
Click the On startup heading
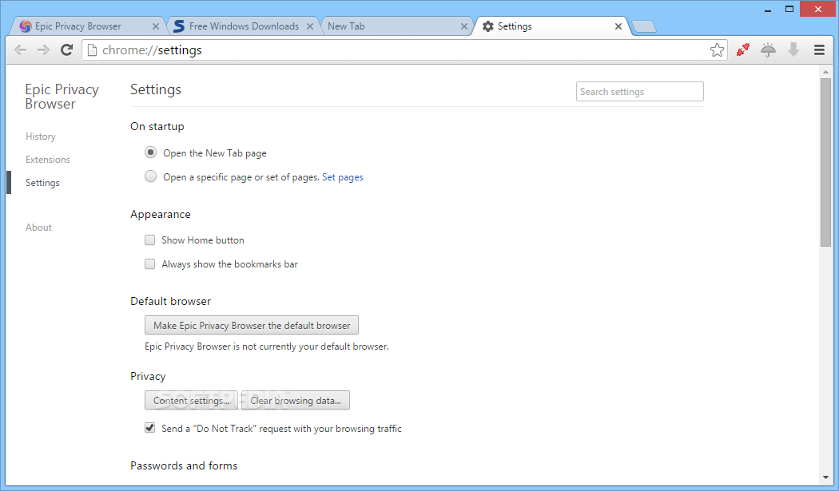tap(157, 126)
